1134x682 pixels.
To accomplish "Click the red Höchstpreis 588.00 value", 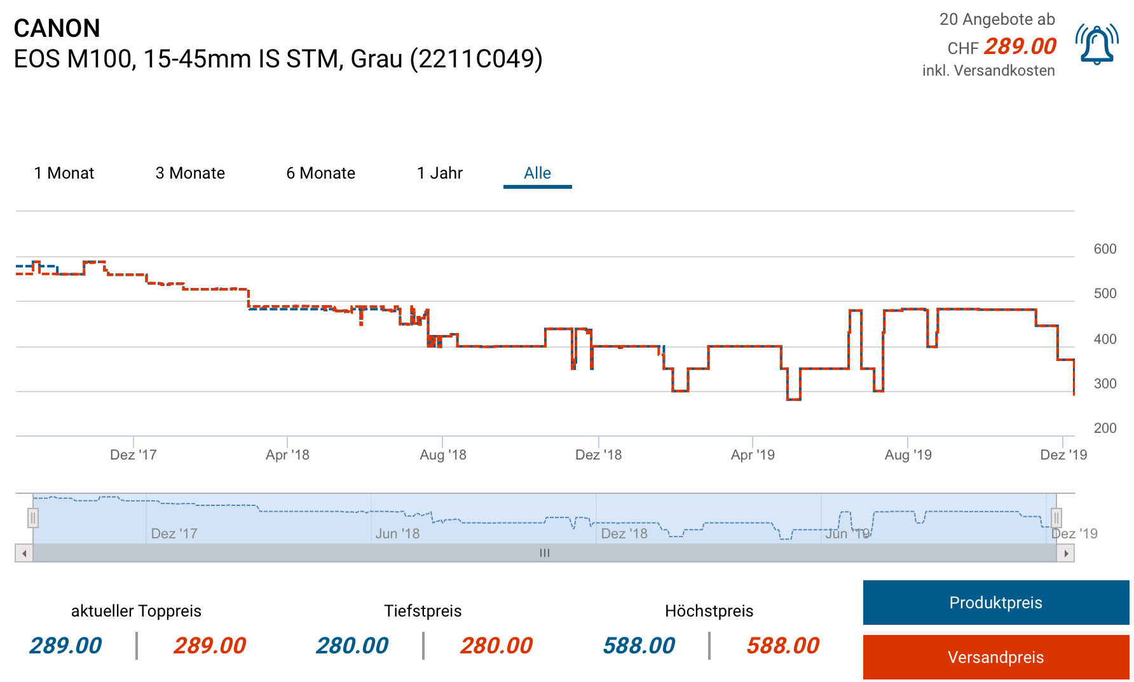I will 782,646.
